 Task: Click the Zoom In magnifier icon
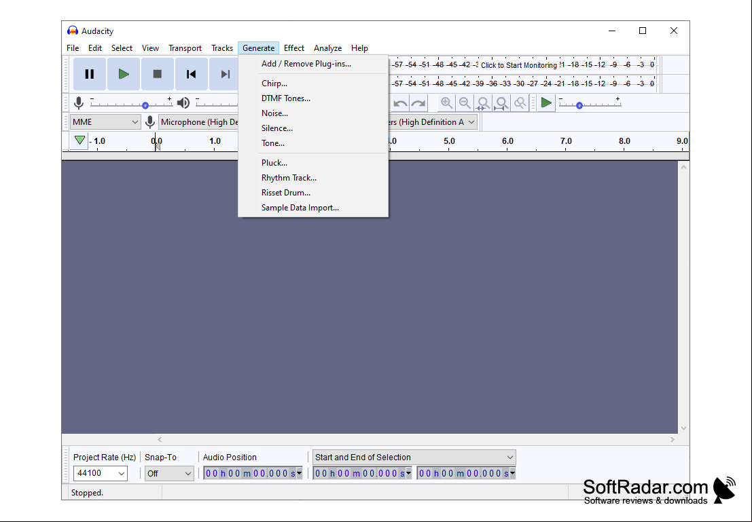[x=446, y=103]
